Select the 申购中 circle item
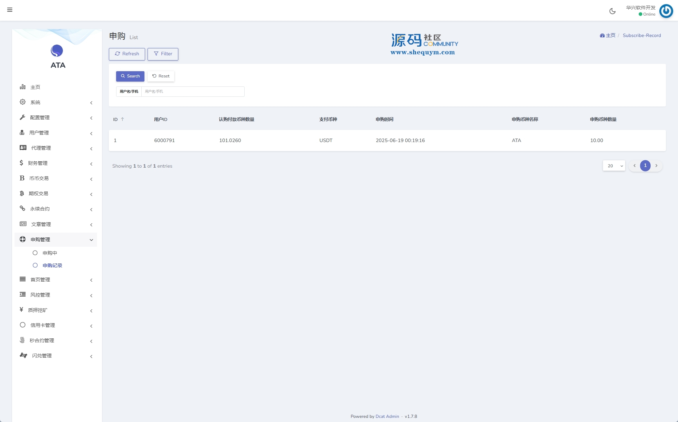The width and height of the screenshot is (678, 422). click(35, 253)
